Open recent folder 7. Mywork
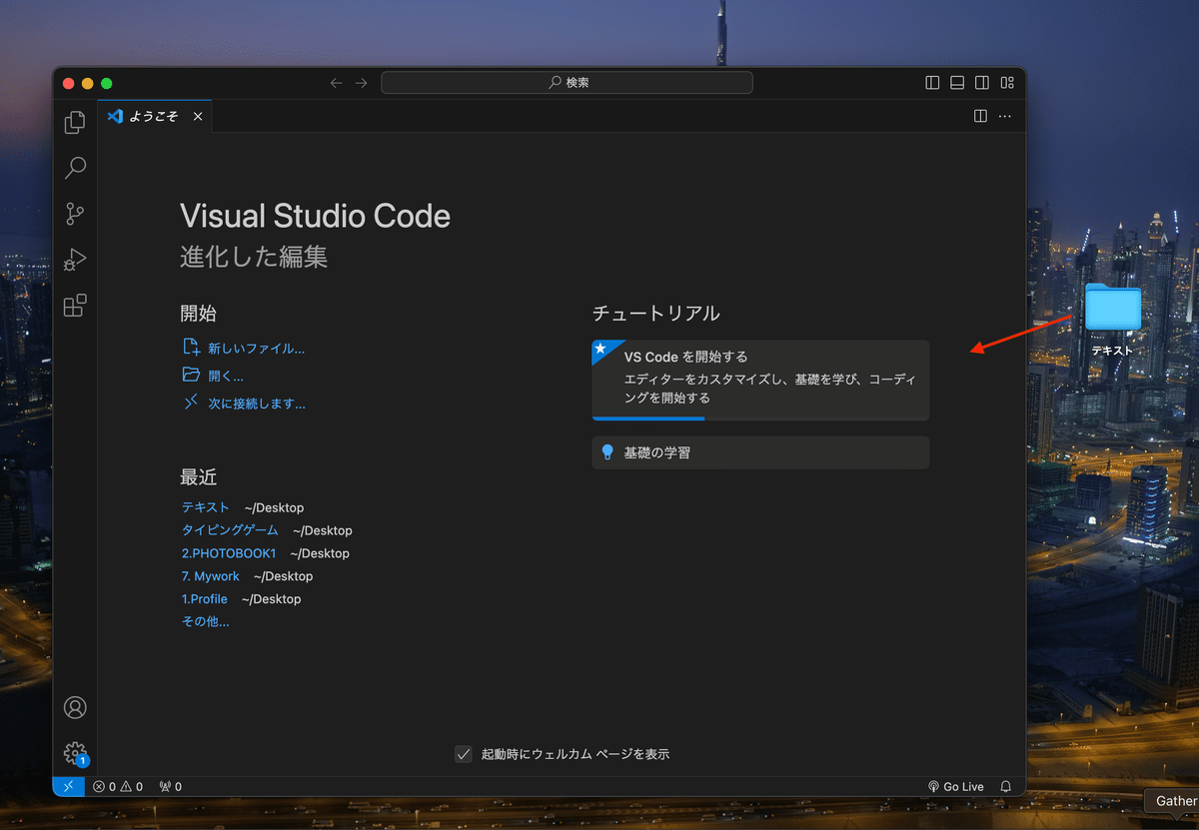Screen dimensions: 1199x830 coord(211,576)
